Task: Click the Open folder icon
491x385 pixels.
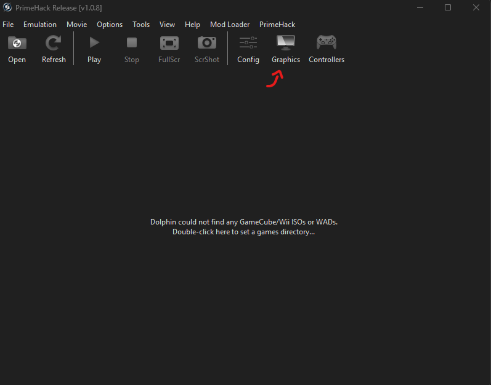Action: (17, 44)
